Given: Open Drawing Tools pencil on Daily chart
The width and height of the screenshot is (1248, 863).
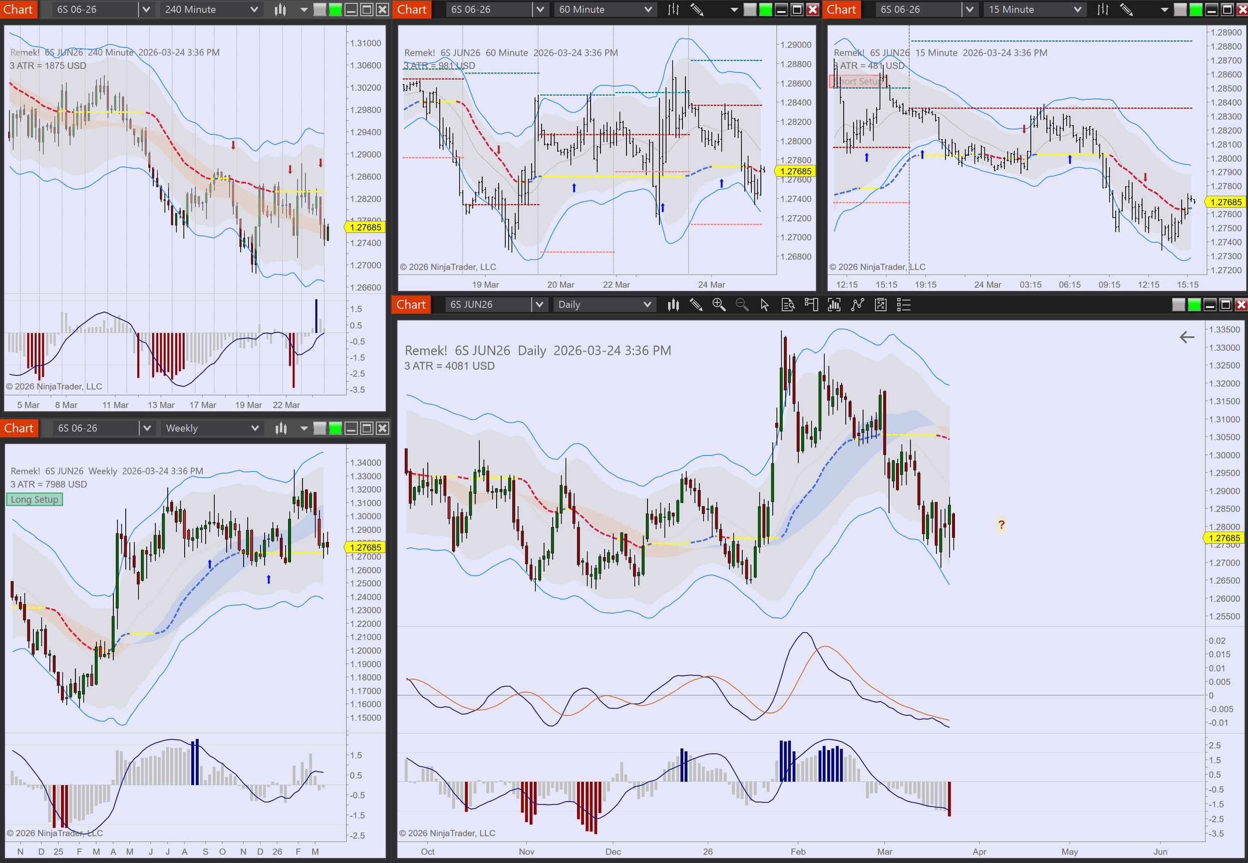Looking at the screenshot, I should click(696, 305).
